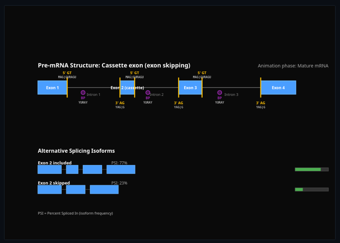Screen dimensions: 340x243
Task: Click the PSI: 77% label
Action: 120,163
